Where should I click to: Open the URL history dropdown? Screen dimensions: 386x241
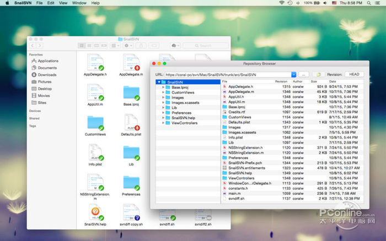coord(293,74)
